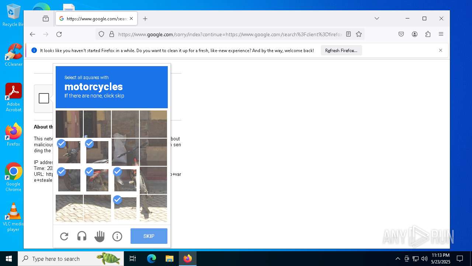
Task: Launch Microsoft Edge from taskbar
Action: [x=152, y=259]
